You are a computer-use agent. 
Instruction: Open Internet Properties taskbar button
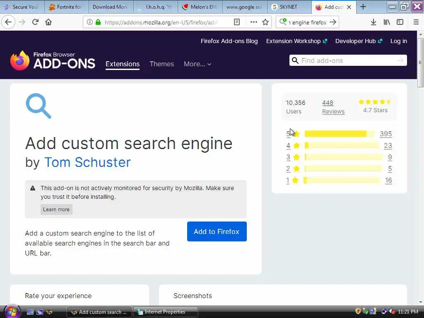click(x=166, y=312)
